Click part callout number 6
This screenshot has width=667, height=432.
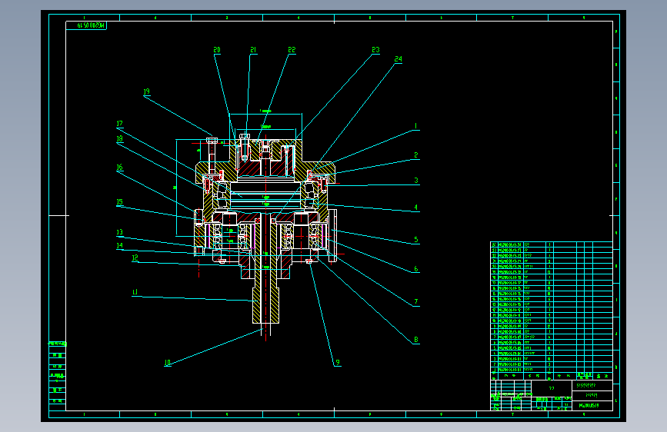point(416,269)
